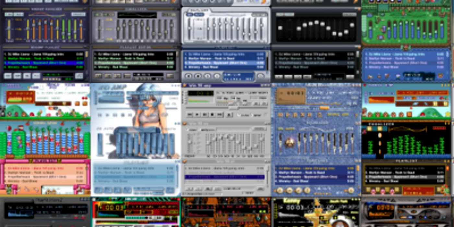
Task: Click the time display in gray Windows skin
Action: 201,93
